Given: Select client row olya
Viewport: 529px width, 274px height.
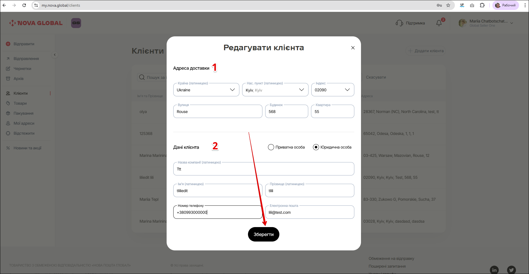Looking at the screenshot, I should pyautogui.click(x=143, y=112).
